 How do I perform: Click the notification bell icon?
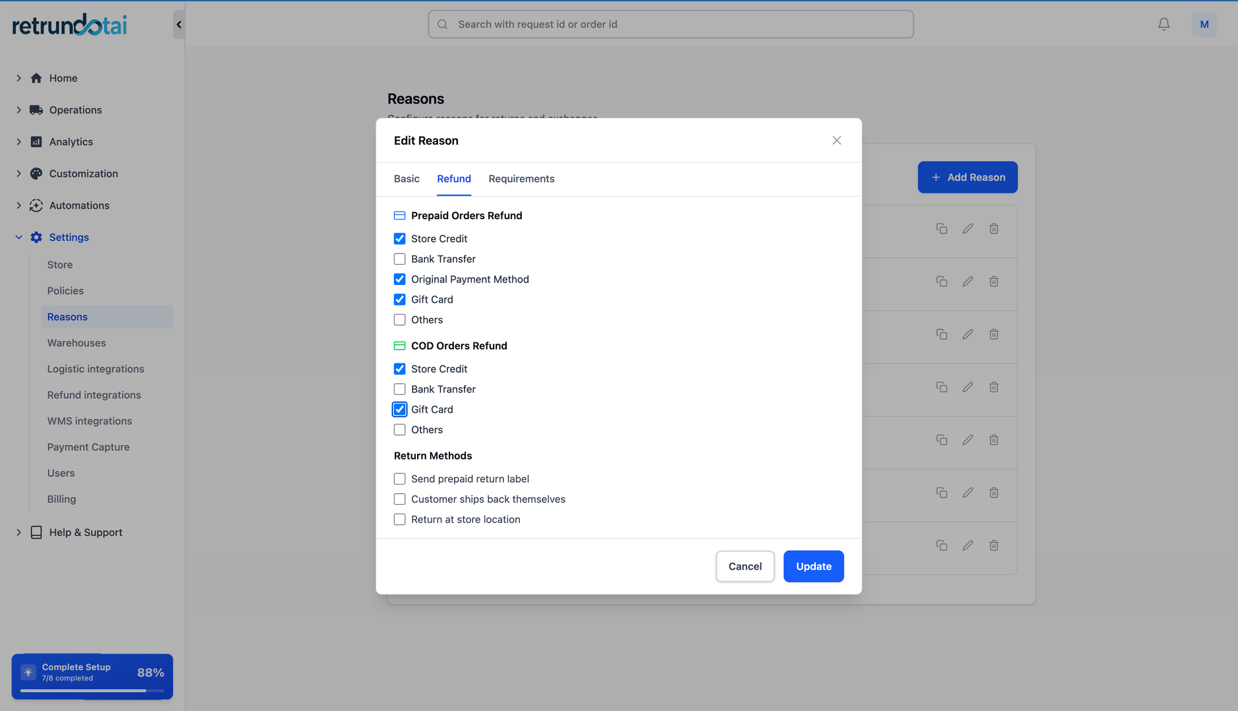click(x=1163, y=24)
